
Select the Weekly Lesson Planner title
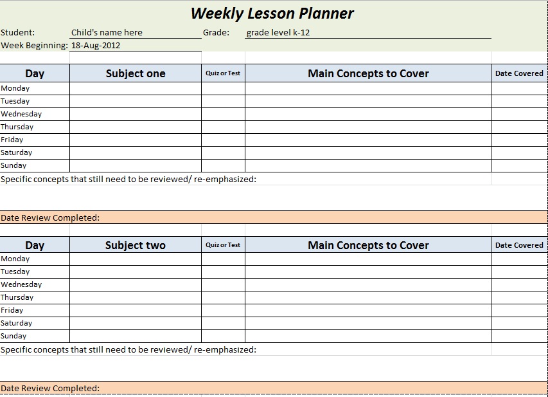(x=272, y=14)
